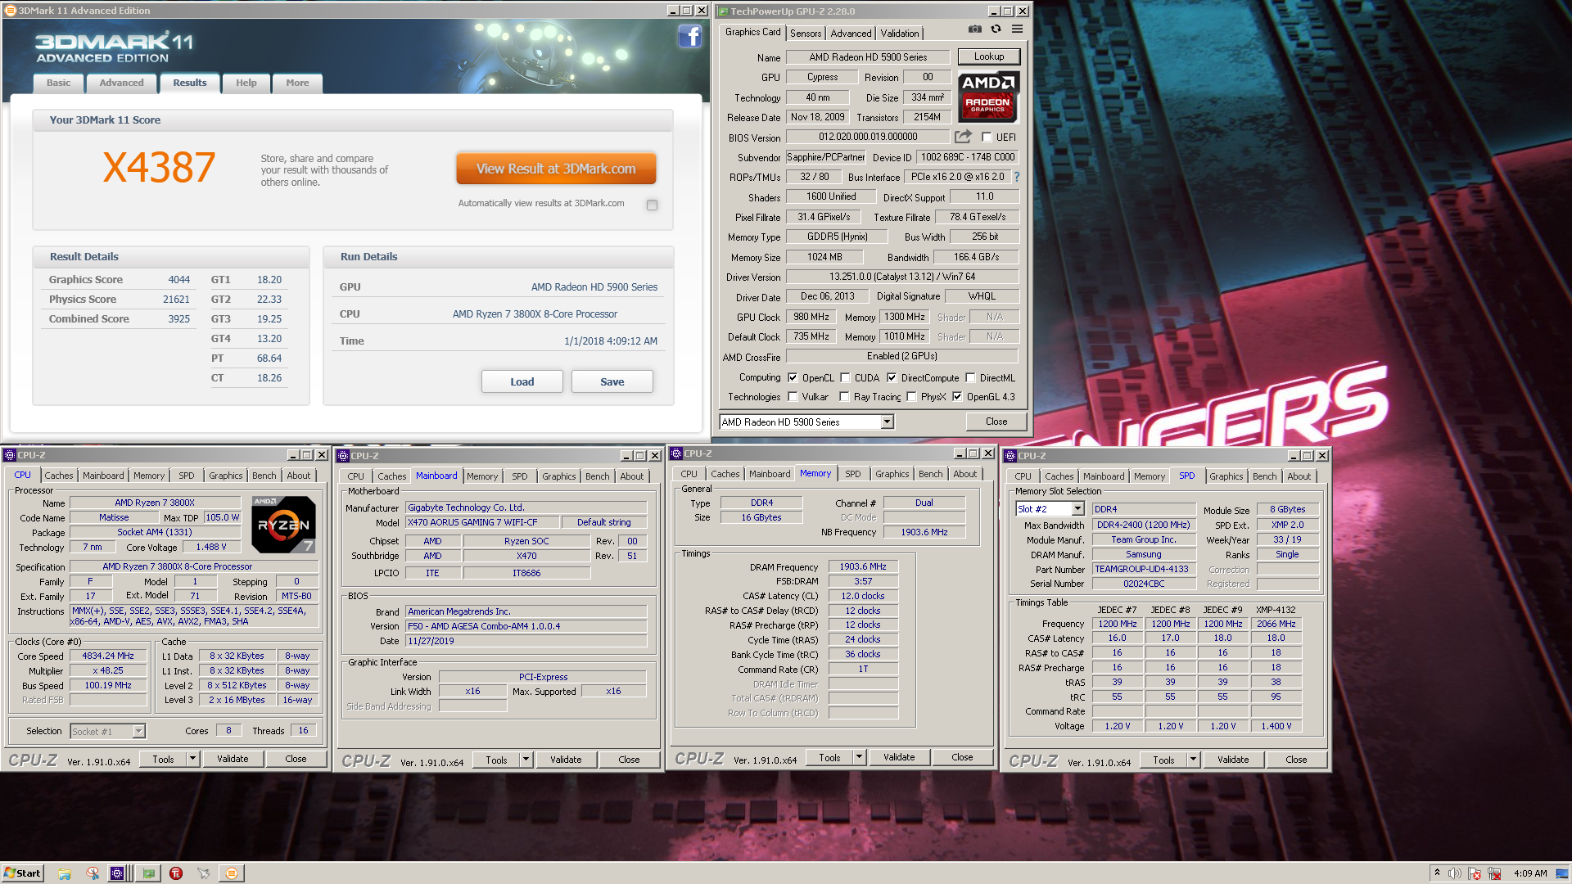Screen dimensions: 1572x884
Task: Click the Facebook share icon in 3DMark
Action: click(x=689, y=37)
